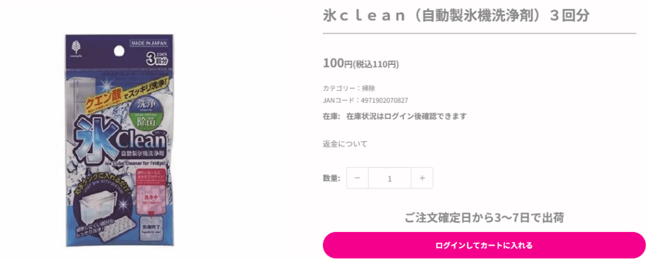This screenshot has width=647, height=259.
Task: Open the 掃除 category link
Action: (368, 88)
